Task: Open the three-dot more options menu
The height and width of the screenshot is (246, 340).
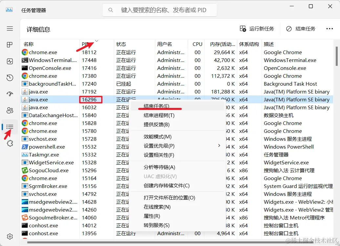Action: coord(329,29)
